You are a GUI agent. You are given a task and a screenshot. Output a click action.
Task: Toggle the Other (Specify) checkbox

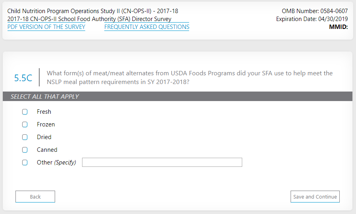[x=25, y=162]
